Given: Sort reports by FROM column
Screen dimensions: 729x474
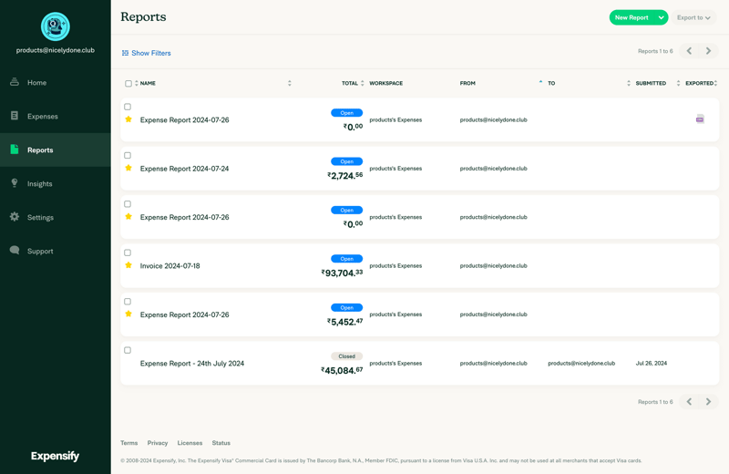Looking at the screenshot, I should [467, 83].
